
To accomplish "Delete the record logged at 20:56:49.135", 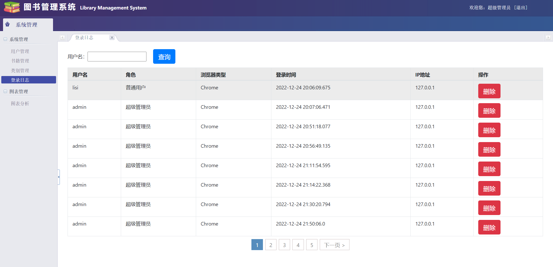I will pos(489,149).
